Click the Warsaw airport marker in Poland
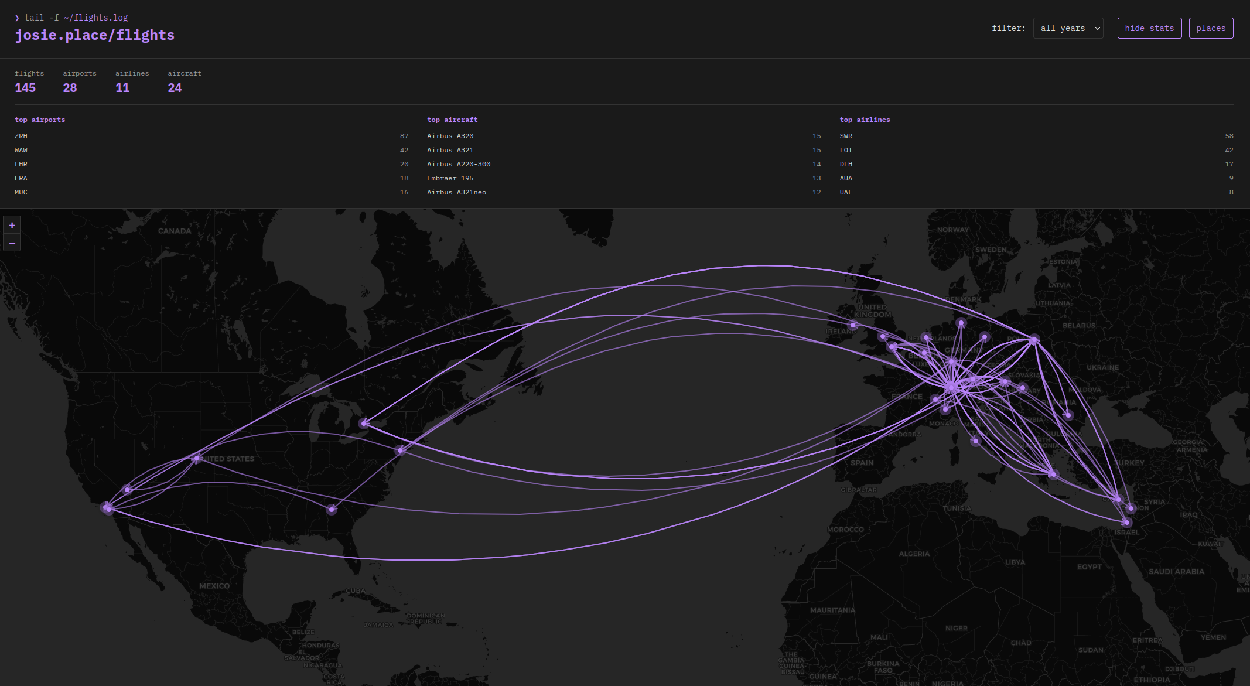1250x686 pixels. click(x=1034, y=339)
